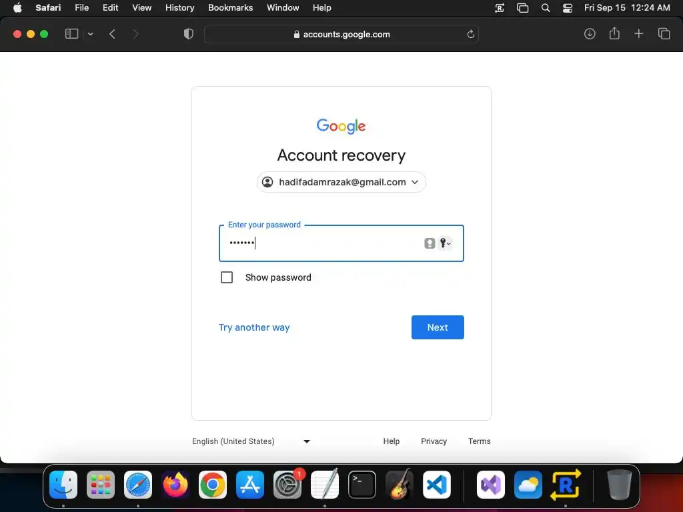
Task: Show the tab overview
Action: 664,33
